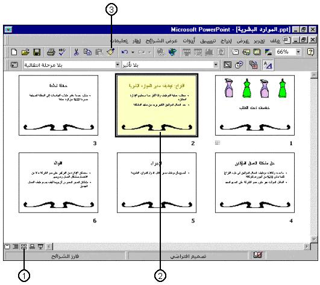Click the Slide Show view button
The height and width of the screenshot is (285, 320).
(40, 246)
